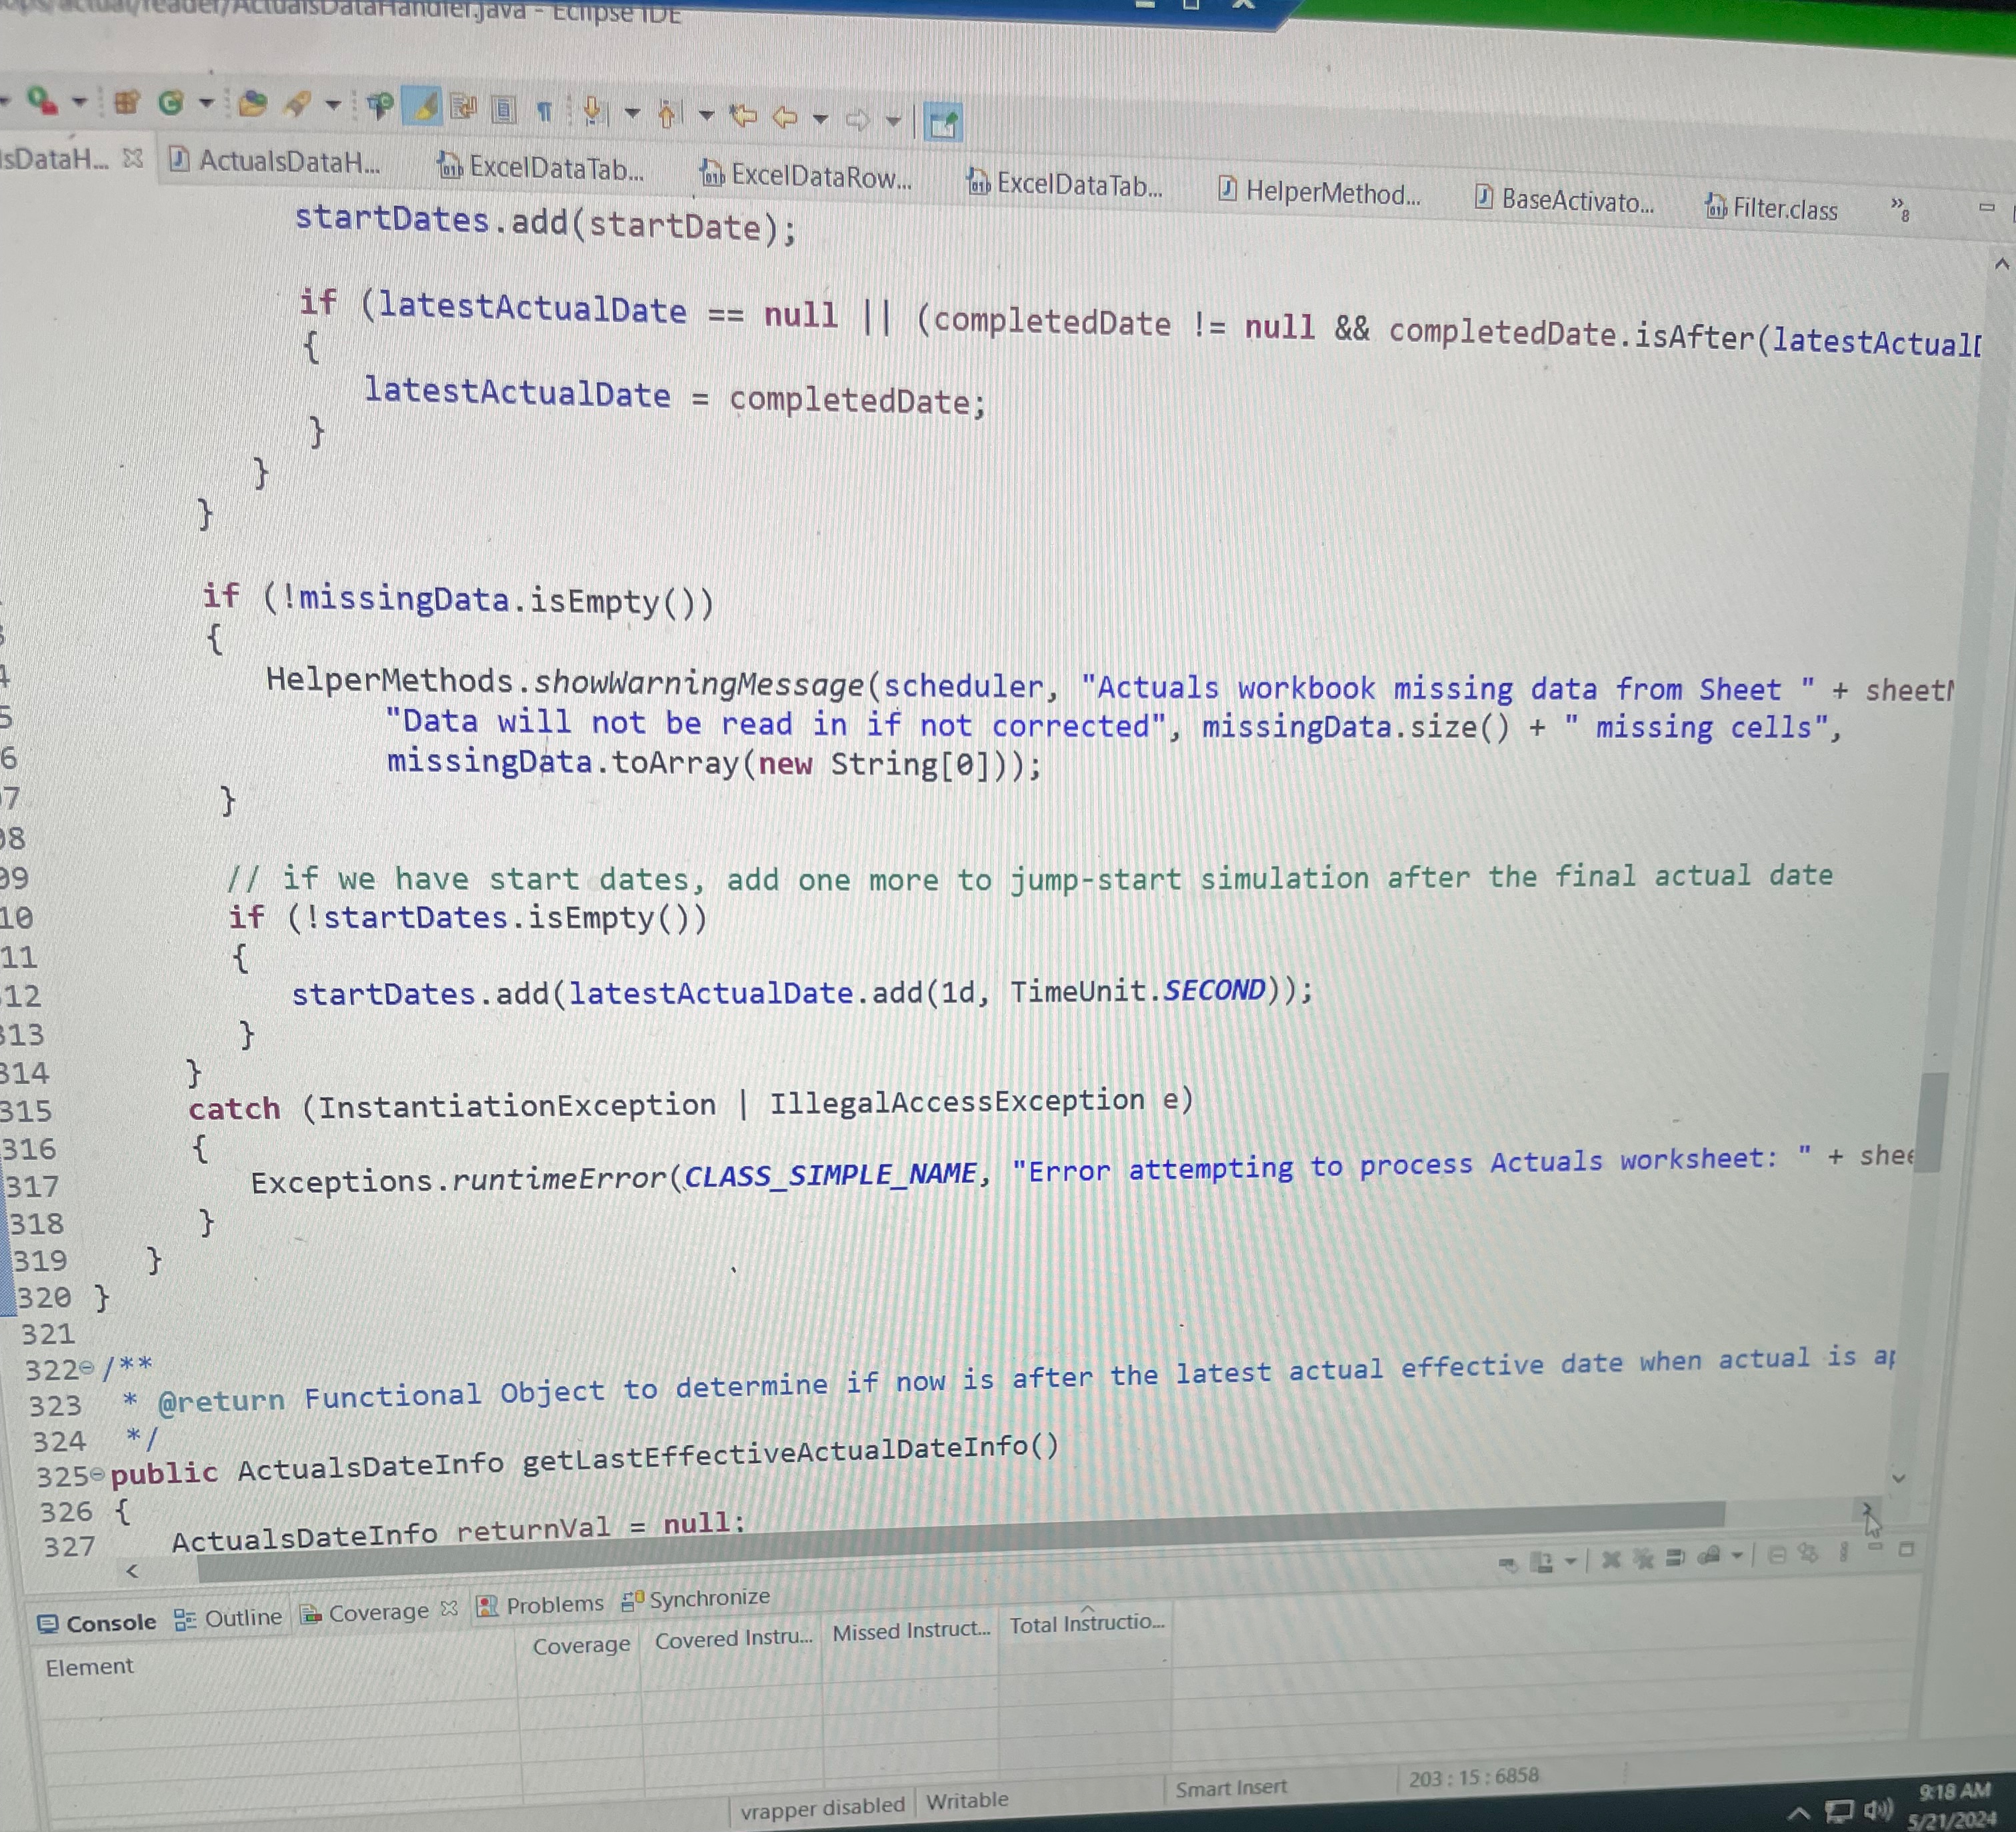Click Remove All Sessions icon
This screenshot has width=2016, height=1832.
click(1643, 1558)
